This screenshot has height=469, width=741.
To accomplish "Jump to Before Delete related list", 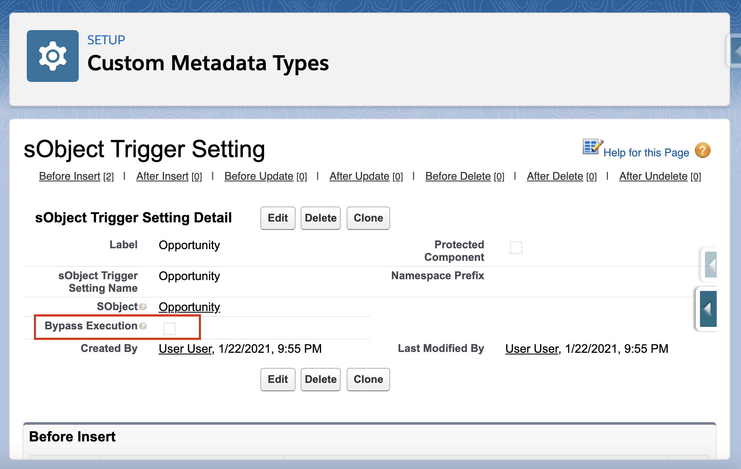I will click(x=465, y=176).
